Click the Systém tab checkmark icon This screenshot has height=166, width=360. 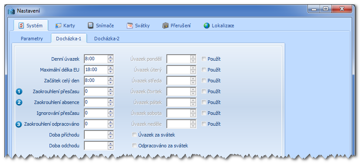[x=21, y=26]
